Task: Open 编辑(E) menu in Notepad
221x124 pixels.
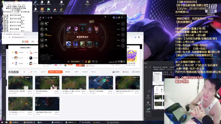Action: [10, 5]
